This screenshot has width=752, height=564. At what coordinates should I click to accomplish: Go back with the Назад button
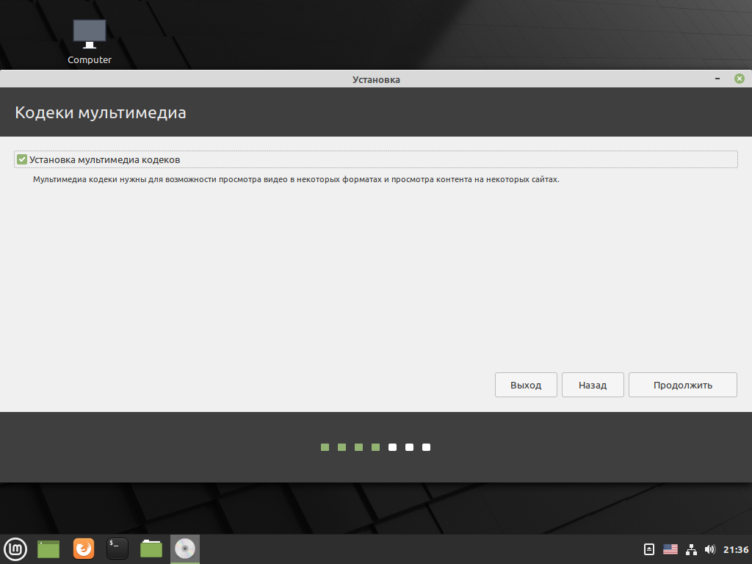(593, 385)
